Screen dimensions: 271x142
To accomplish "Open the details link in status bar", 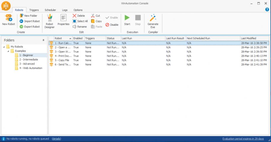I will tap(57, 139).
